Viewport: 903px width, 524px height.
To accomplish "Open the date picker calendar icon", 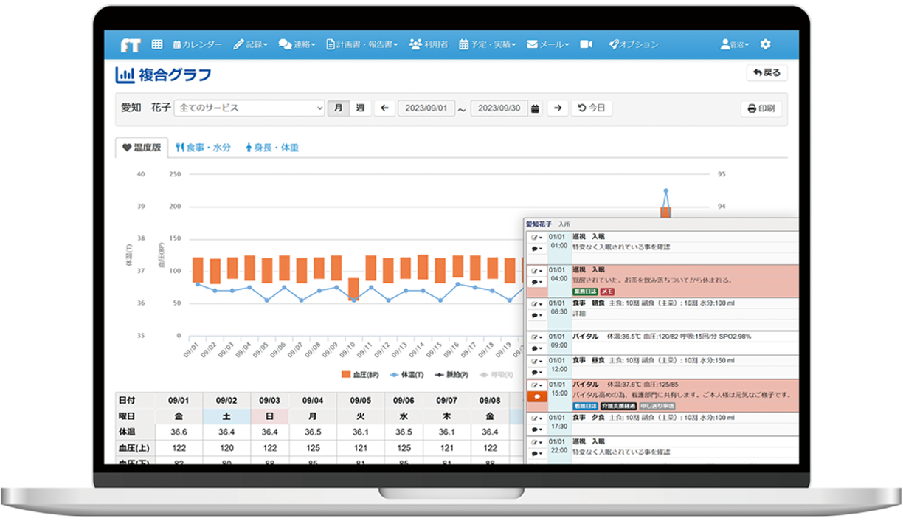I will point(536,108).
